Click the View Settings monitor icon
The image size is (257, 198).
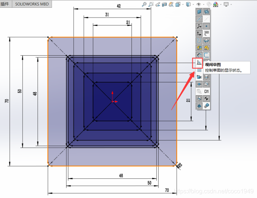point(226,4)
